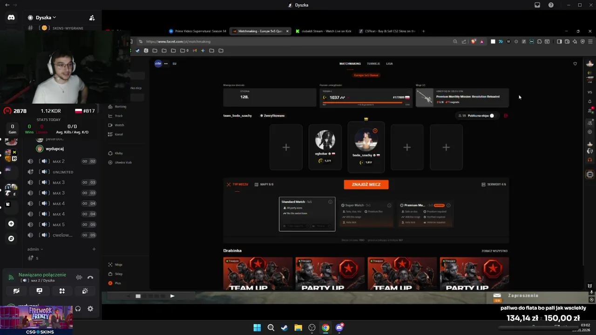Image resolution: width=596 pixels, height=335 pixels.
Task: Open the Gmail bookmark icon
Action: (195, 50)
